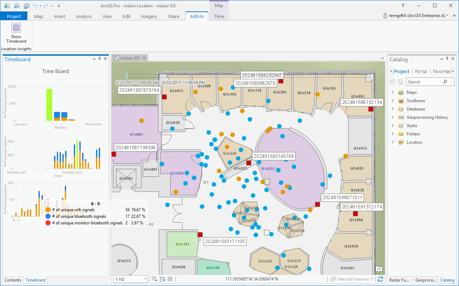Switch to the Edit ribbon tab
The image size is (459, 286).
click(x=126, y=16)
